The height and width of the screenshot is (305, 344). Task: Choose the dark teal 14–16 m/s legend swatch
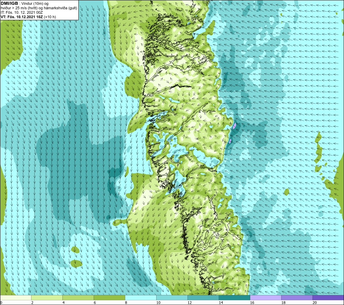[235, 297]
